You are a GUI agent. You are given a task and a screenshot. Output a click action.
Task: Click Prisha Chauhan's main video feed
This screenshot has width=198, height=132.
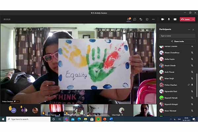(78, 64)
